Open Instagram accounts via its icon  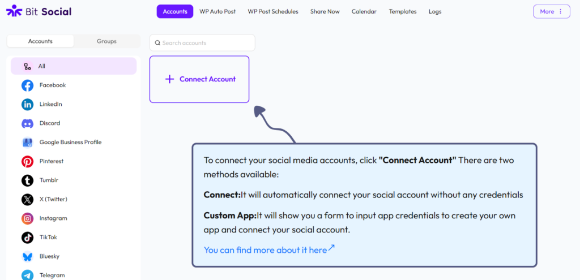click(x=27, y=218)
